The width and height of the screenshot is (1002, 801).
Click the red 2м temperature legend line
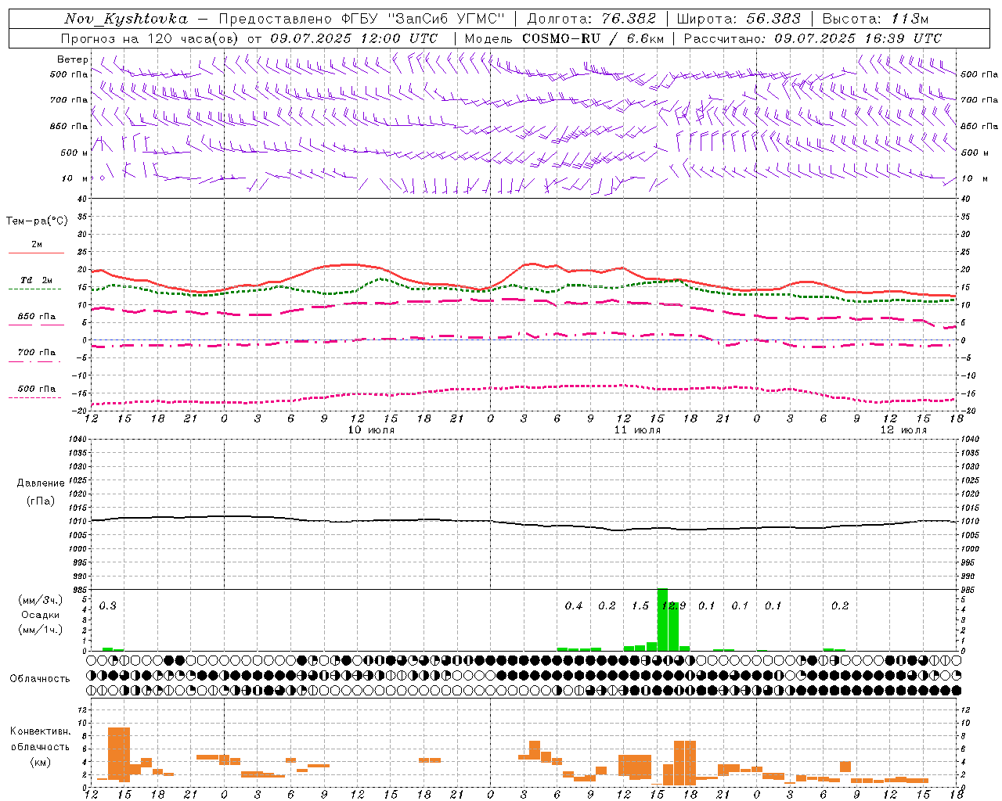click(x=36, y=253)
